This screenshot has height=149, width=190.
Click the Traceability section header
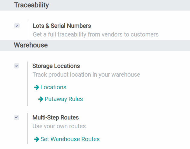coord(31,5)
